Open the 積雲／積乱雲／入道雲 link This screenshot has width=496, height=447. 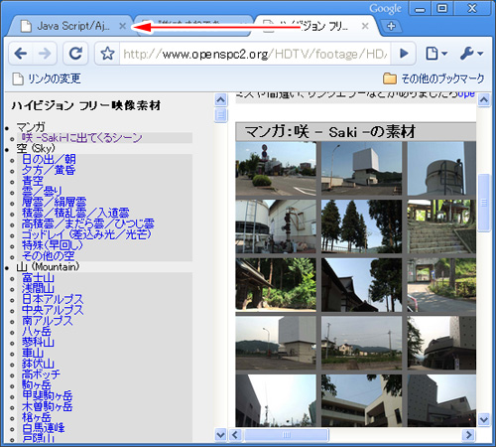tap(75, 213)
